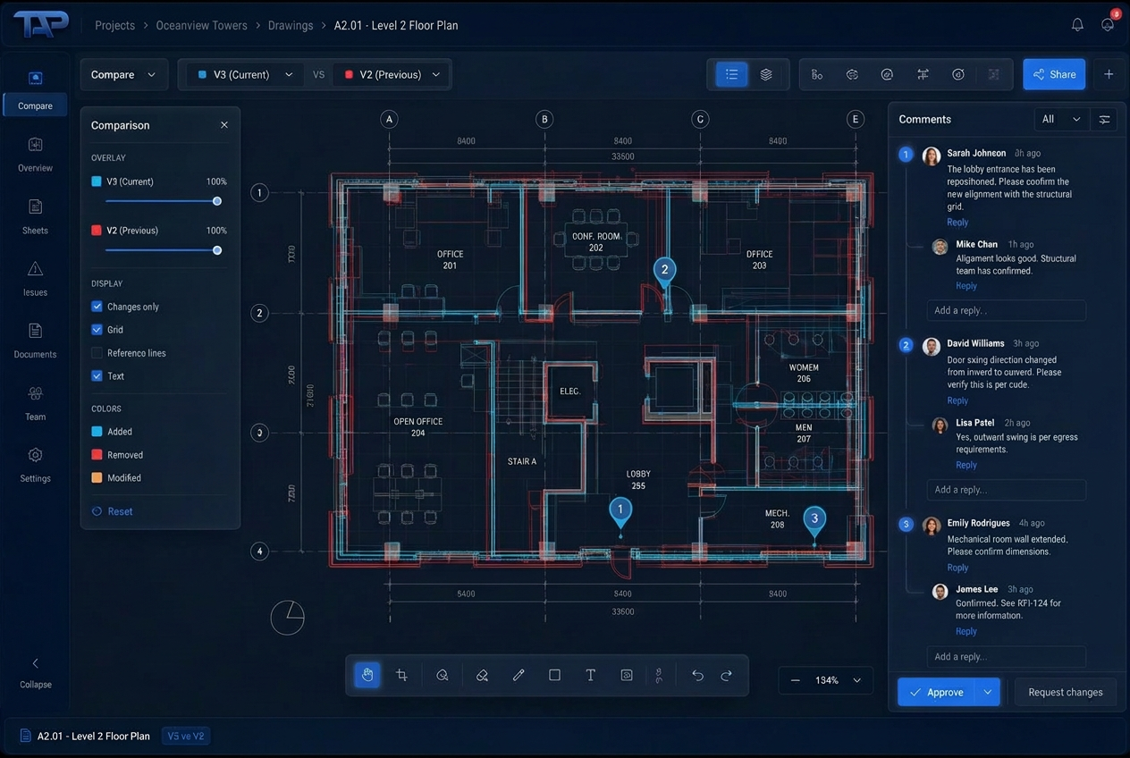Switch to the list view icon
This screenshot has height=758, width=1130.
pyautogui.click(x=731, y=74)
